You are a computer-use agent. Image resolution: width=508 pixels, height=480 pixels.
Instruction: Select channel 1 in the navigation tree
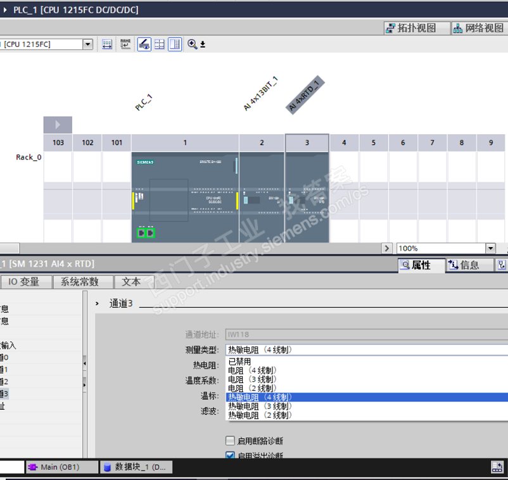coord(4,369)
